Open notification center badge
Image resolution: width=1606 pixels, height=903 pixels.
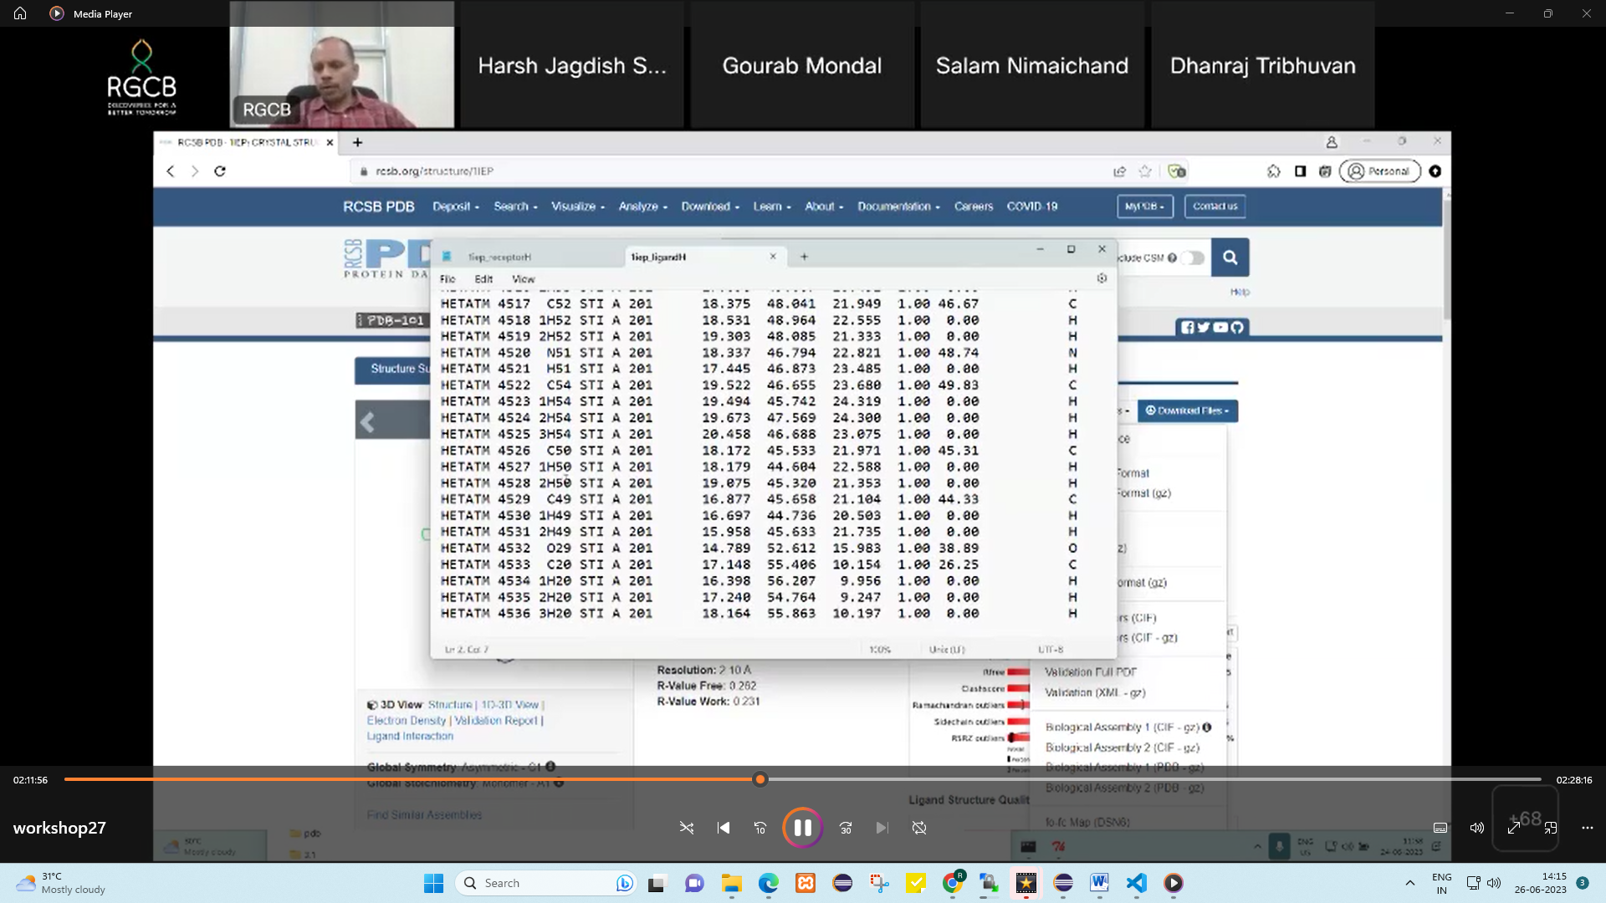click(x=1582, y=883)
